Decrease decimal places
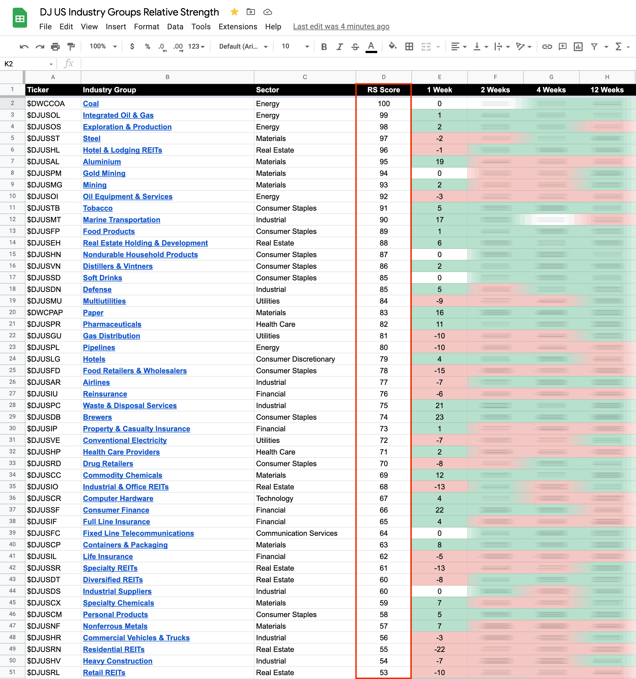Image resolution: width=636 pixels, height=679 pixels. [x=162, y=46]
